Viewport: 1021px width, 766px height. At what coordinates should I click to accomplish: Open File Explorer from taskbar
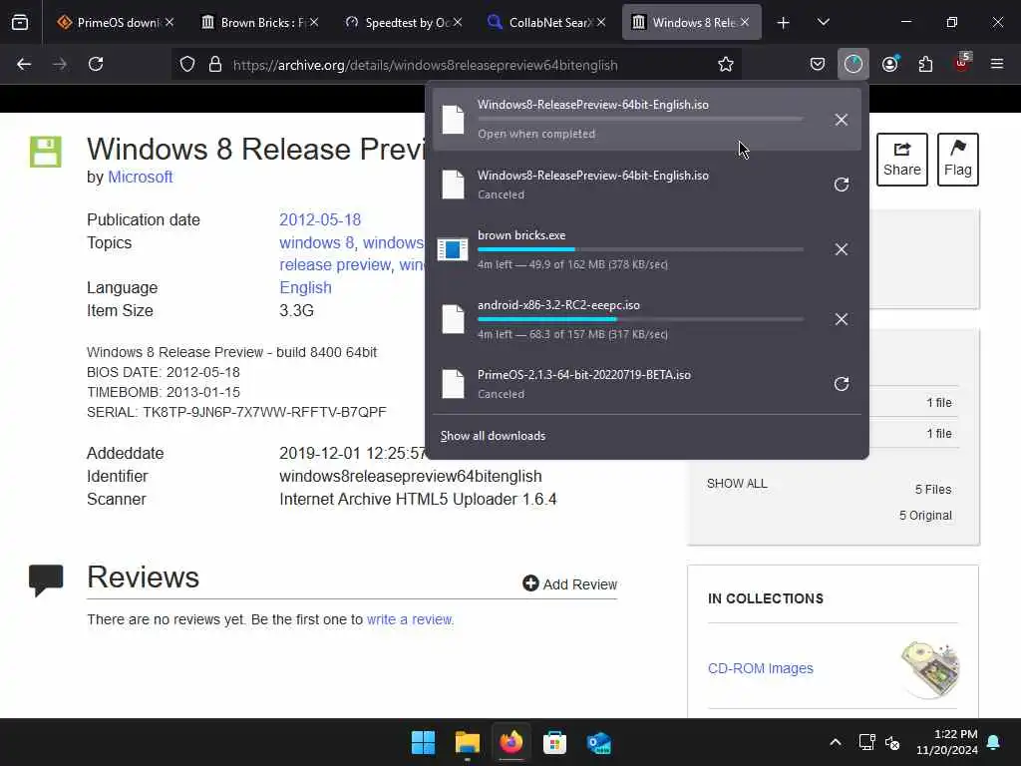click(468, 742)
